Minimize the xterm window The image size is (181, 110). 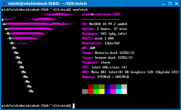[164, 4]
